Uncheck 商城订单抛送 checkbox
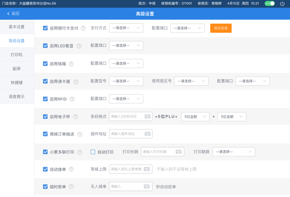This screenshot has width=290, height=197. (45, 134)
